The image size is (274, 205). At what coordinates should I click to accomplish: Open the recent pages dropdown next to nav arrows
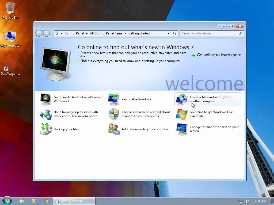tap(52, 33)
